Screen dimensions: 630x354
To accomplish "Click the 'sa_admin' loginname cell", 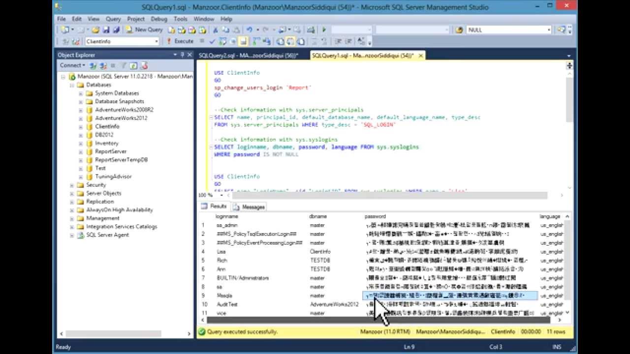I will tap(227, 225).
